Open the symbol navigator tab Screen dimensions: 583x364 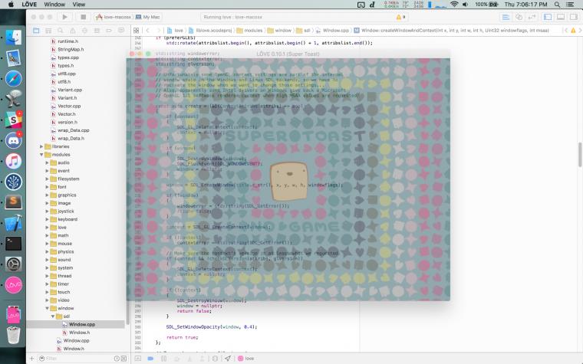pos(48,31)
